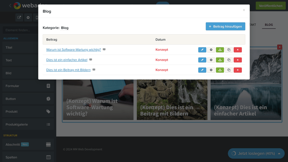Select the 'Bild' element in sidebar

[20, 73]
